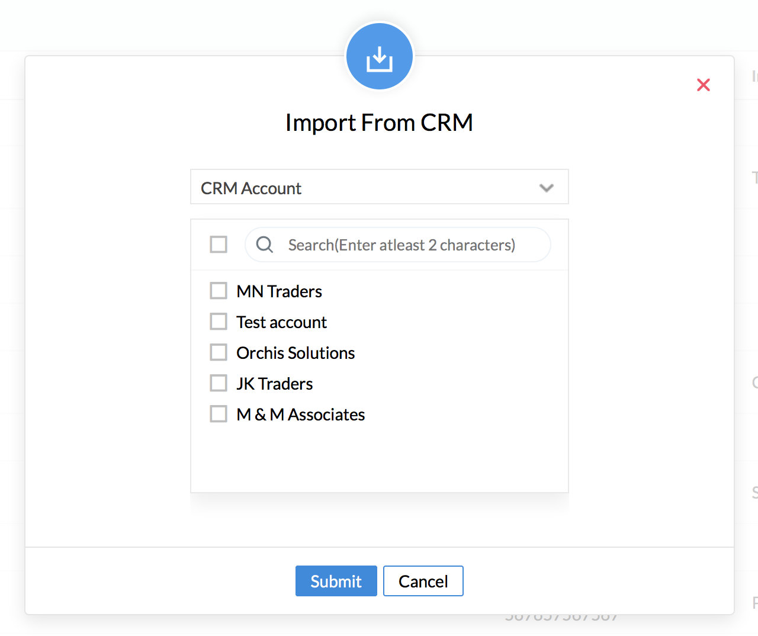Click the JK Traders account name

click(274, 384)
